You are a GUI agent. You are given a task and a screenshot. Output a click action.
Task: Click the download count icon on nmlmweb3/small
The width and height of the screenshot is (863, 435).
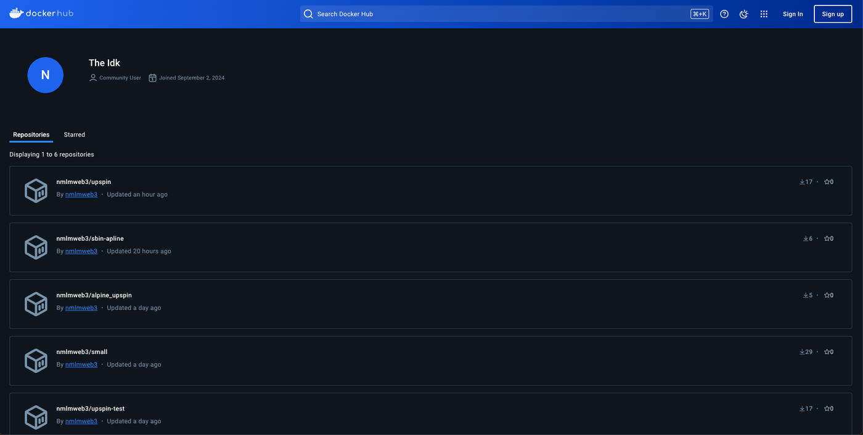(x=801, y=351)
